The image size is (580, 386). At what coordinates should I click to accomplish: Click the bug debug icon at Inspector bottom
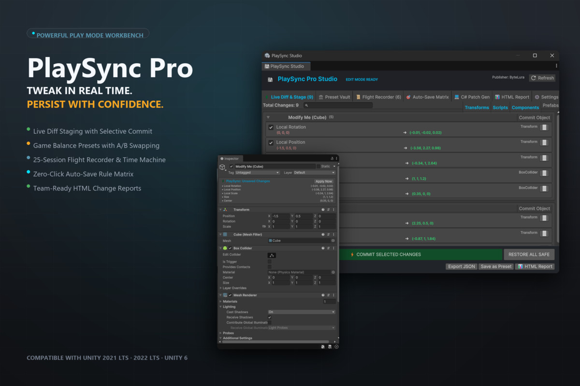[323, 346]
